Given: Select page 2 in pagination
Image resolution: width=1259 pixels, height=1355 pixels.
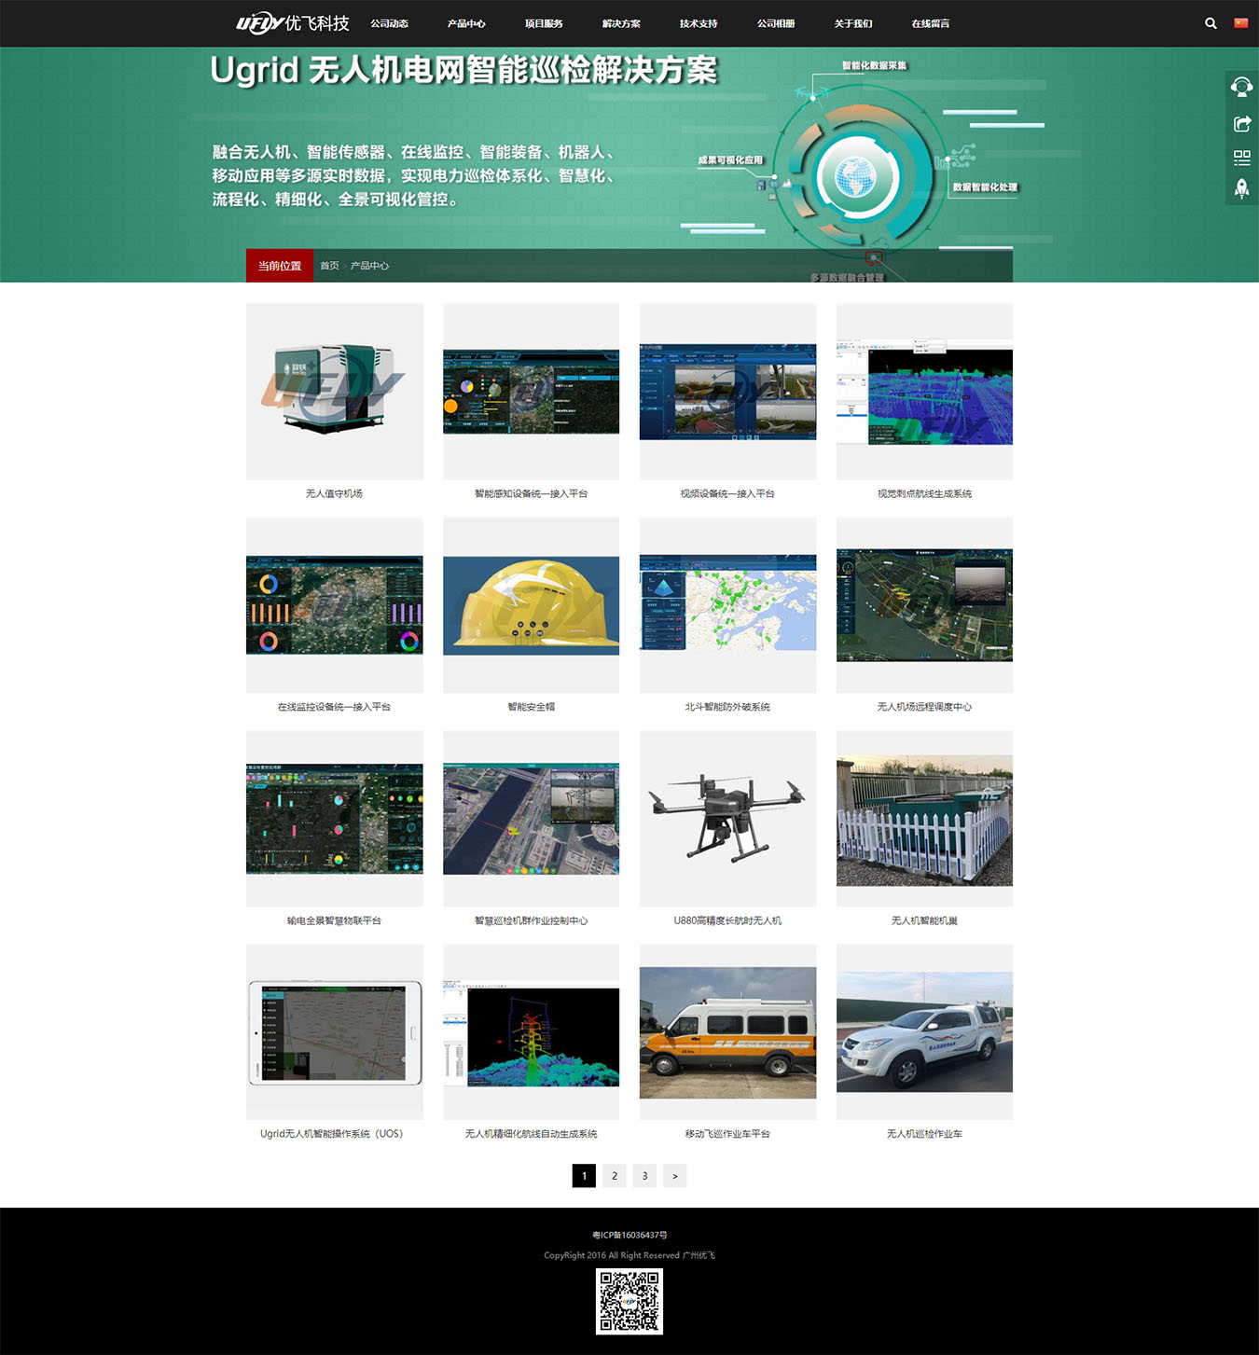Looking at the screenshot, I should (614, 1176).
